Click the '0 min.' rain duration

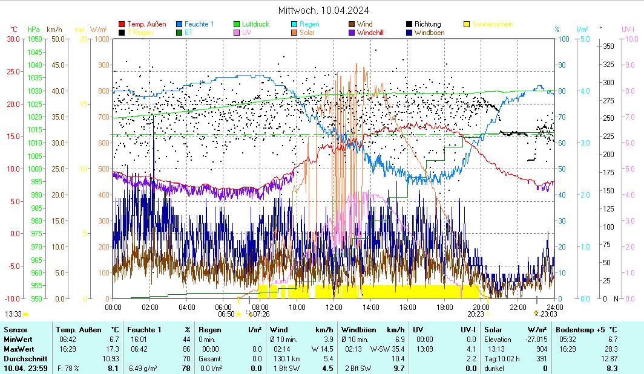coord(207,340)
